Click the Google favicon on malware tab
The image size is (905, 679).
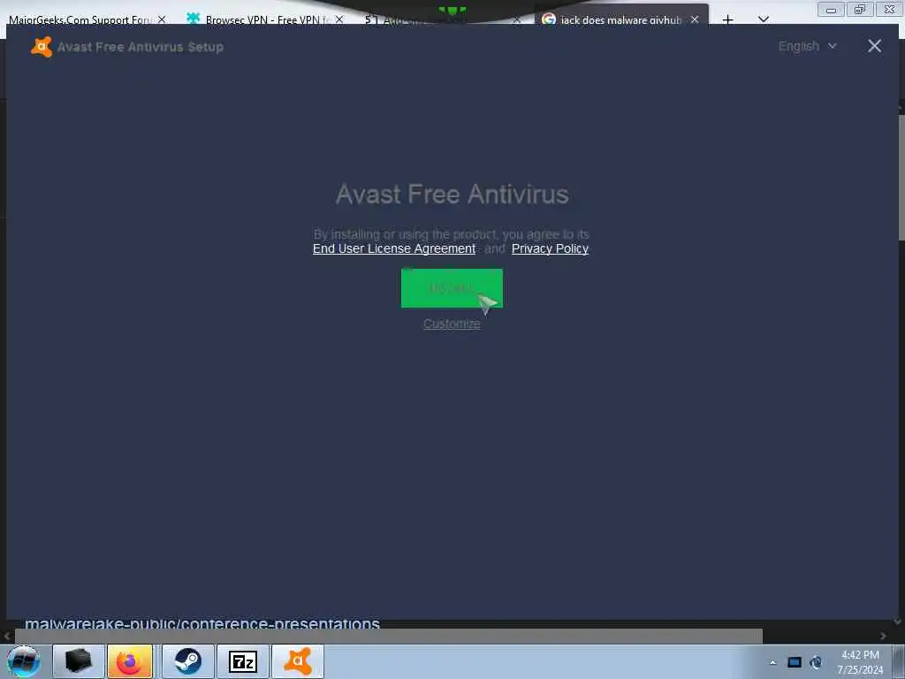tap(549, 19)
